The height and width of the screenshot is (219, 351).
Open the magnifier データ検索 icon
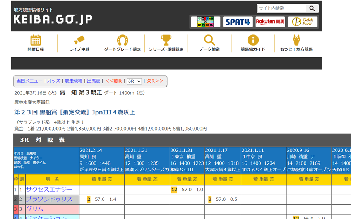coord(209,40)
